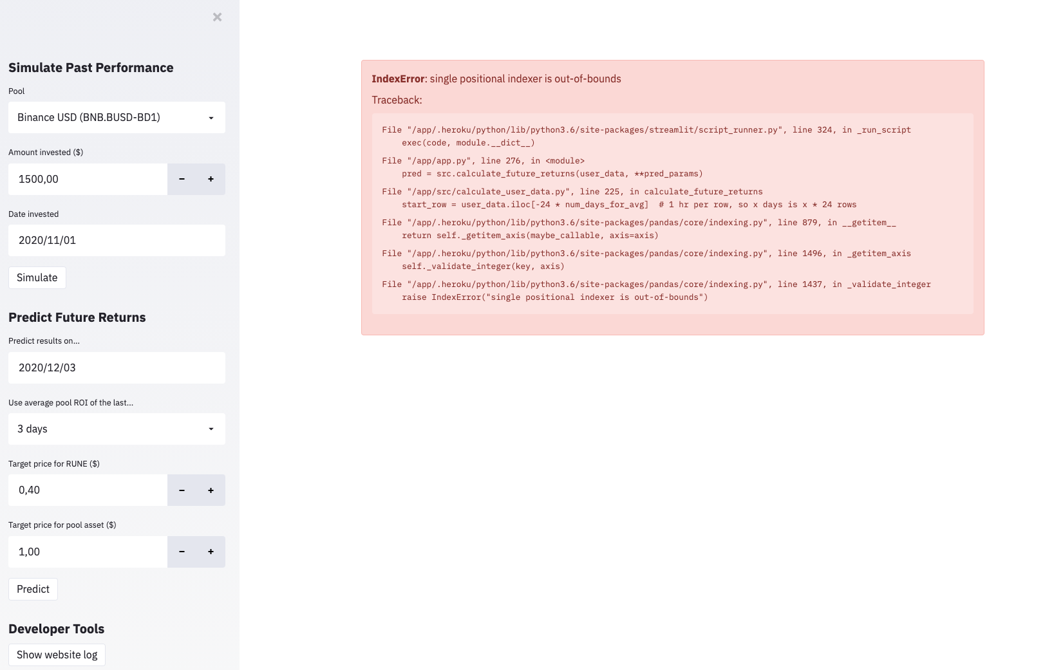Click the plus stepper for Amount invested
This screenshot has width=1045, height=670.
click(211, 179)
